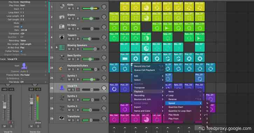Image resolution: width=254 pixels, height=133 pixels.
Task: Click the Snares track instrument icon
Action: [62, 17]
